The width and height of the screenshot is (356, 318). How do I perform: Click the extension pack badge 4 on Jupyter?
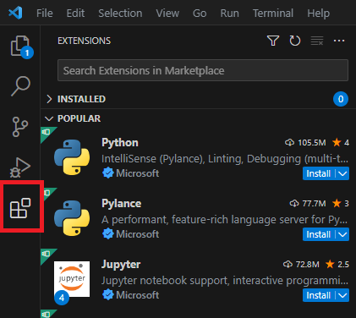(x=62, y=298)
